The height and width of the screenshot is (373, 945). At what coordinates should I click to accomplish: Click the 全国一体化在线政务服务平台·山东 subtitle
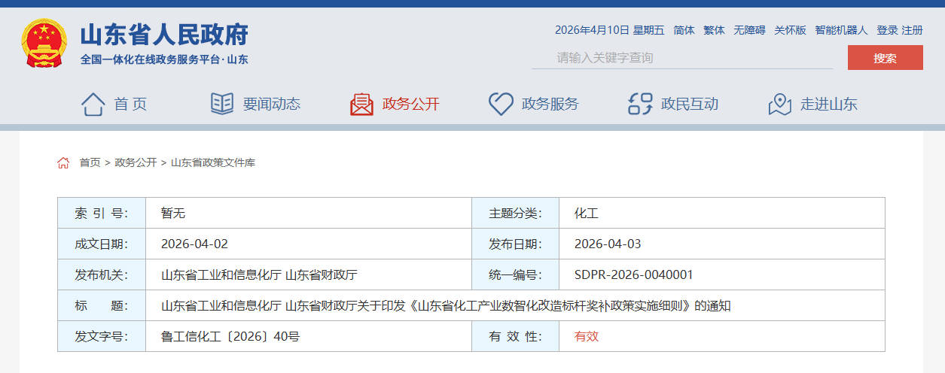(164, 59)
